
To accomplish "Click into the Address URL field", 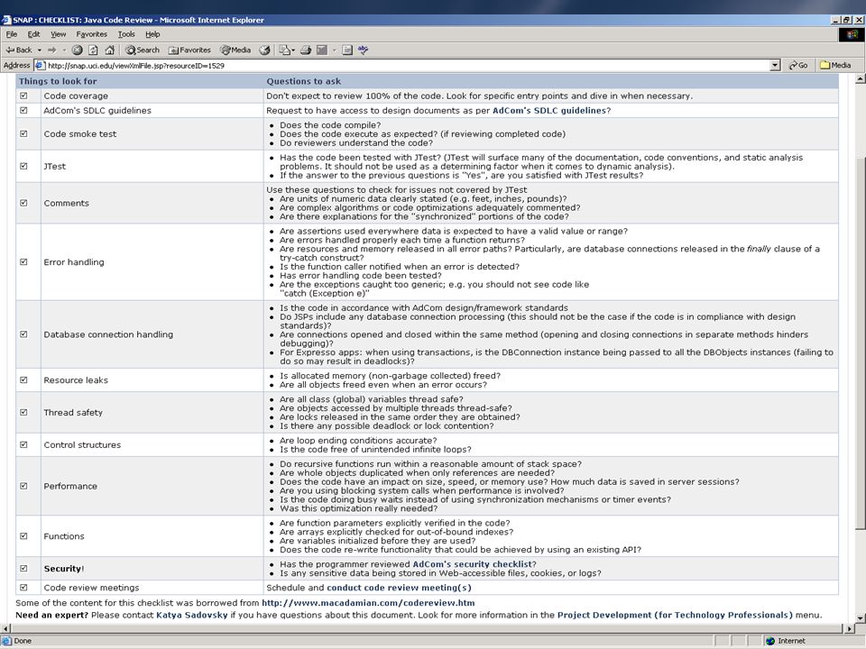I will (407, 65).
